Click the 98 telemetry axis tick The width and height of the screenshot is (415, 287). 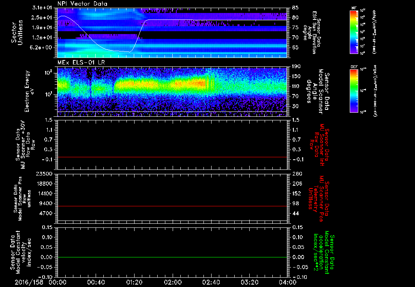coord(295,203)
